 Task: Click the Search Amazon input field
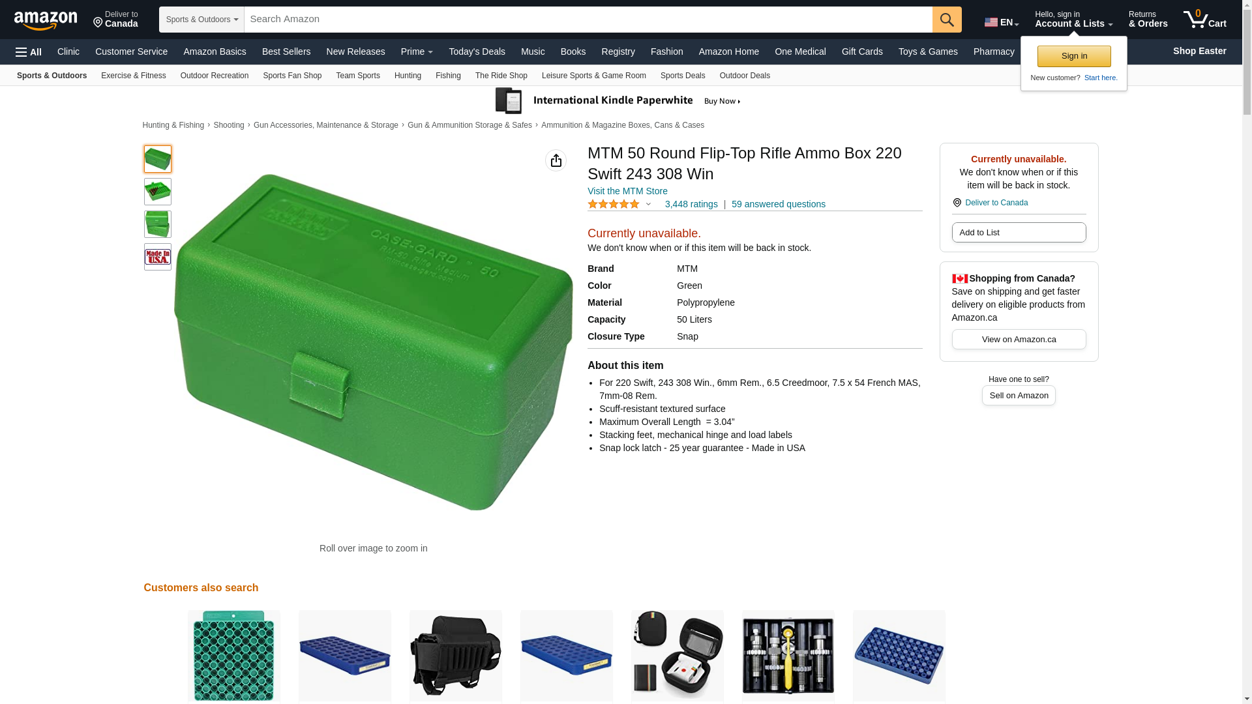(588, 20)
